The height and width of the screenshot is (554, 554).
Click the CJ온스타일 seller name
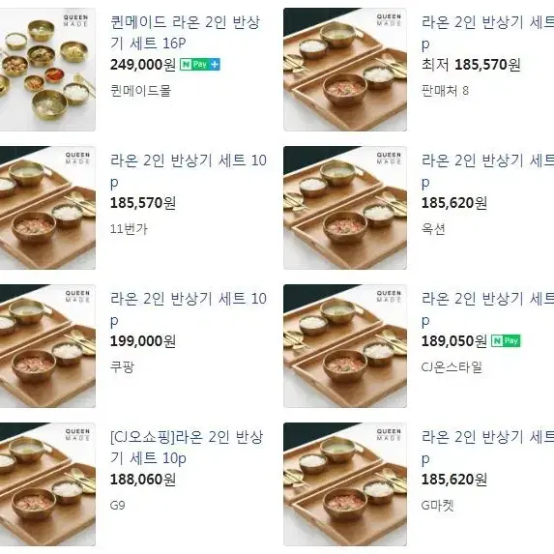click(x=452, y=367)
